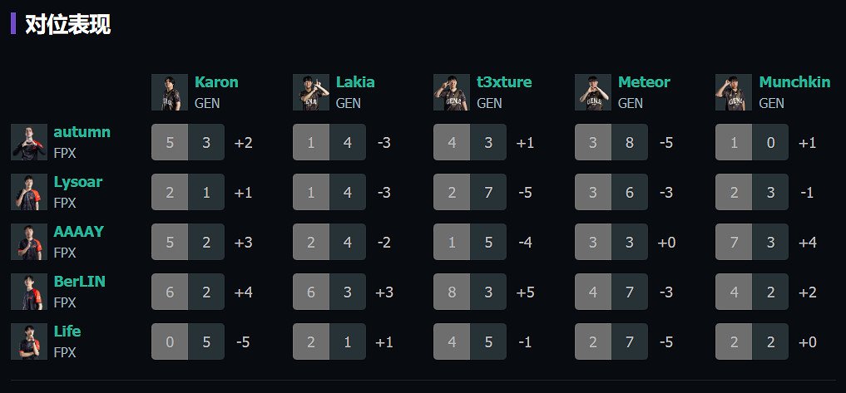Open the autumn player name link

coord(82,132)
